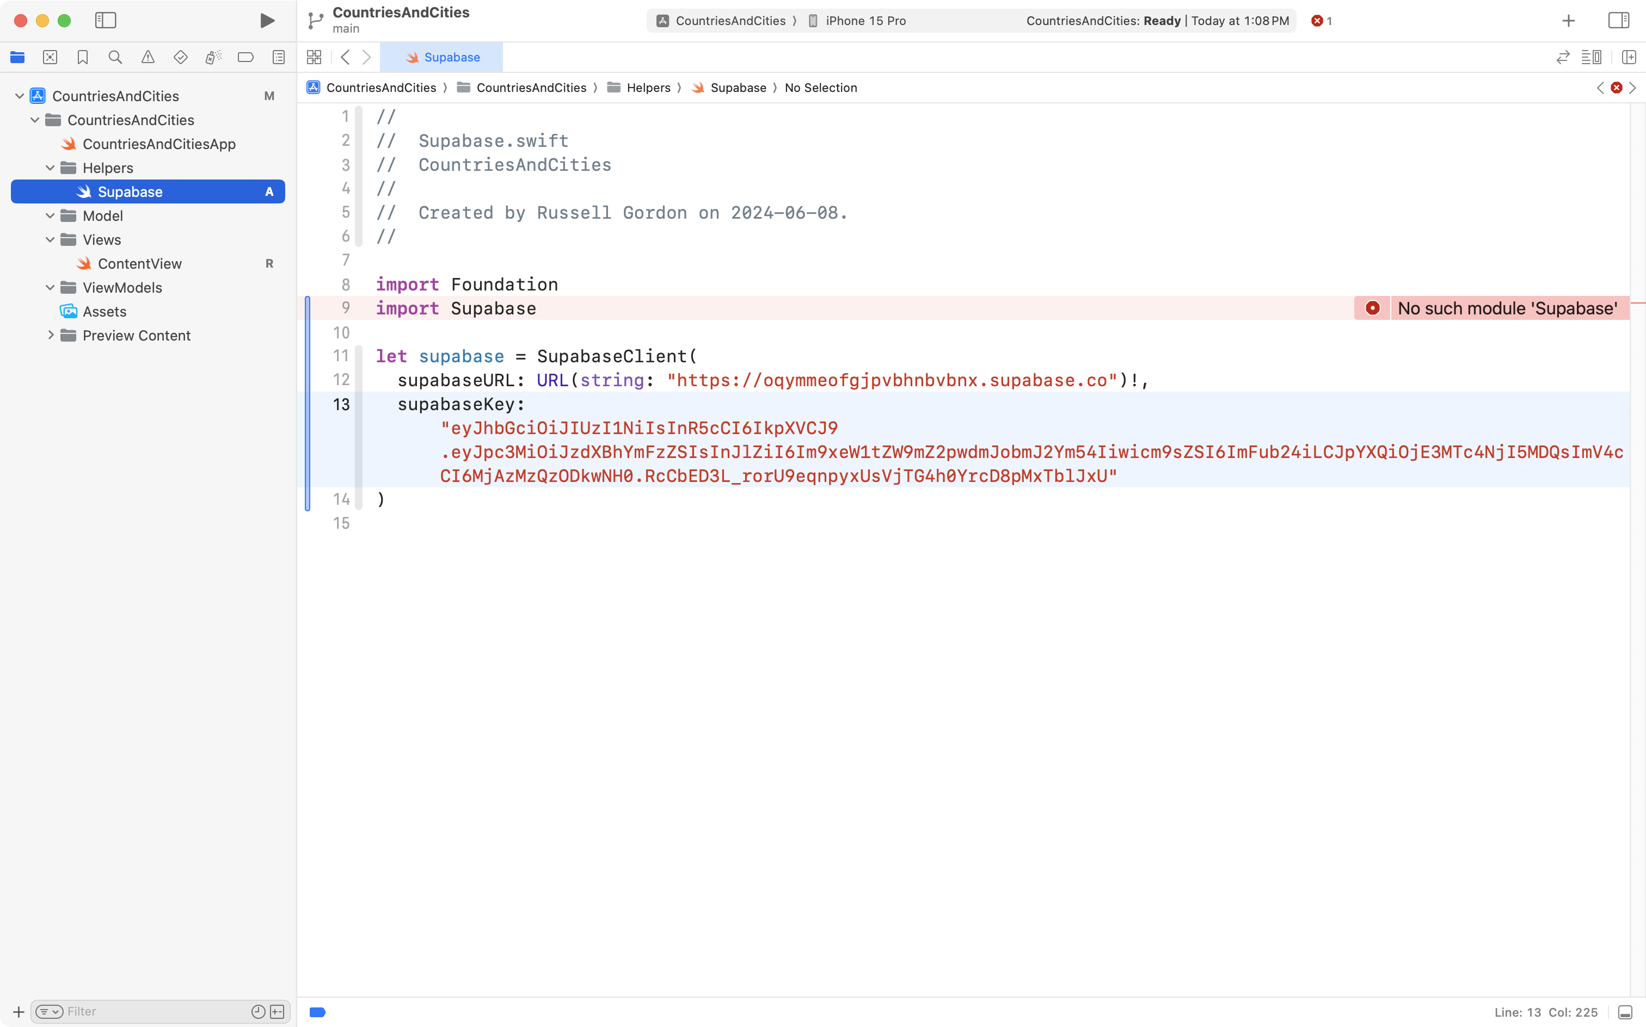Toggle the right inspector panel
1646x1027 pixels.
[x=1618, y=20]
